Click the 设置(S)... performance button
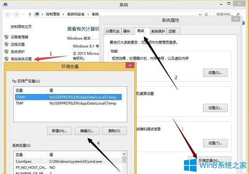Screen dimensions: 249x174 tap(215, 73)
